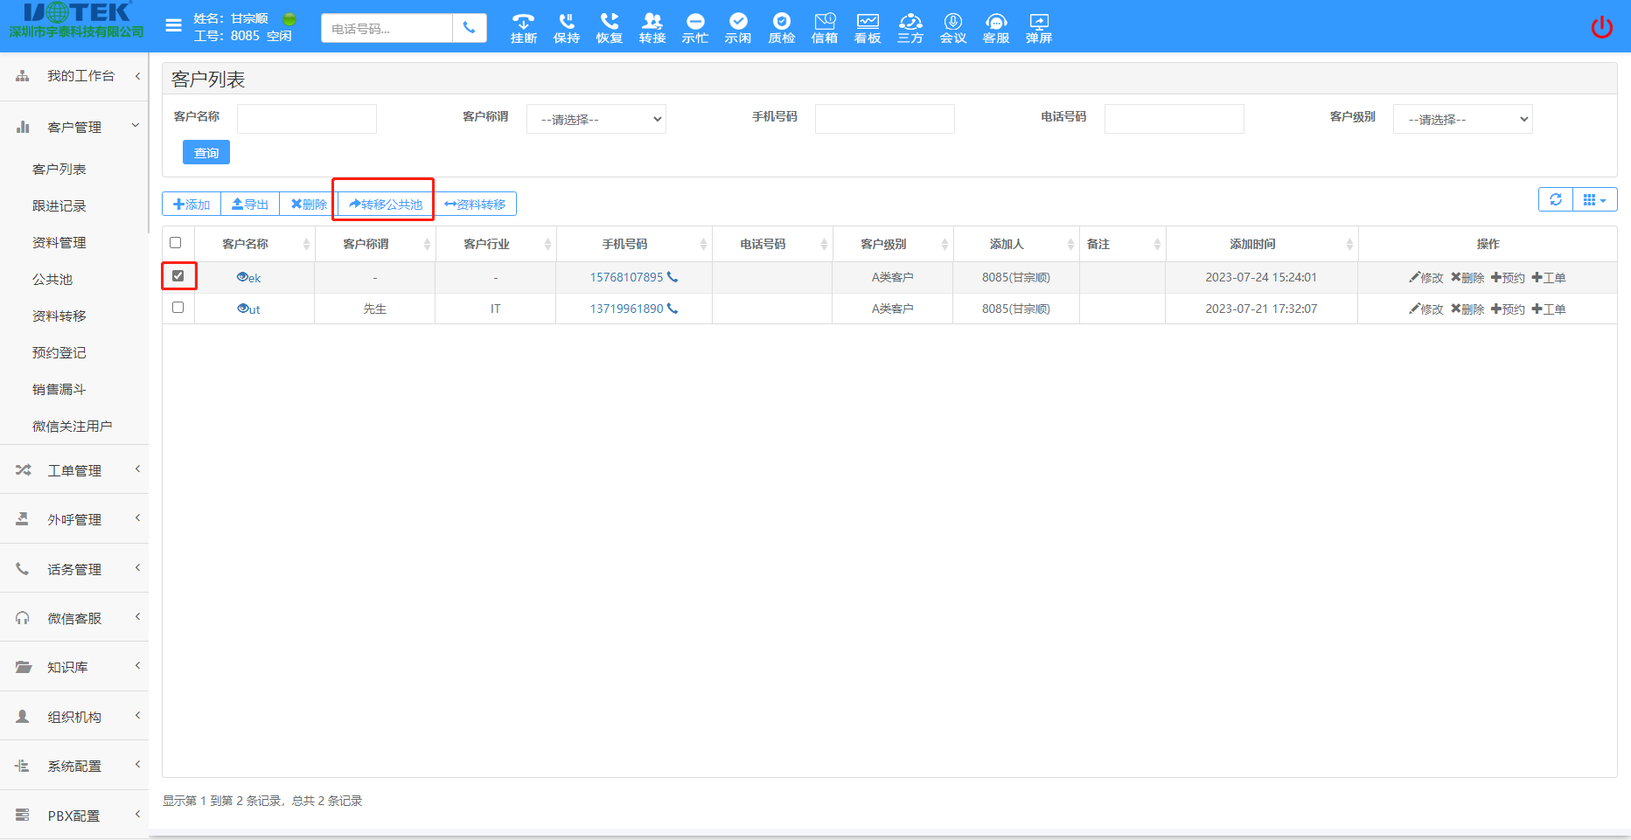Viewport: 1631px width, 840px height.
Task: Check the checkbox for customer ut
Action: pos(178,308)
